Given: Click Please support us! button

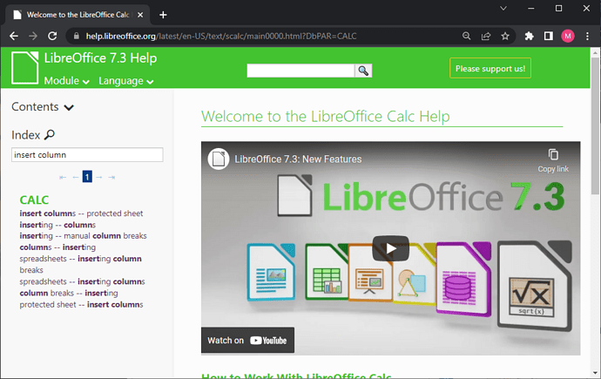Looking at the screenshot, I should pos(490,68).
